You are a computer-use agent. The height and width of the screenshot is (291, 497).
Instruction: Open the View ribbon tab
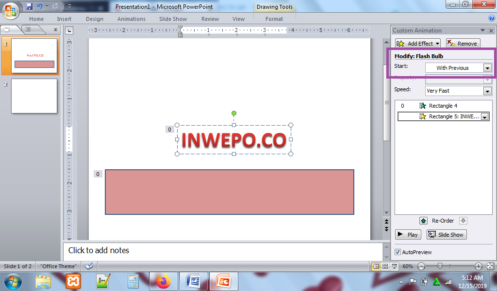coord(238,19)
